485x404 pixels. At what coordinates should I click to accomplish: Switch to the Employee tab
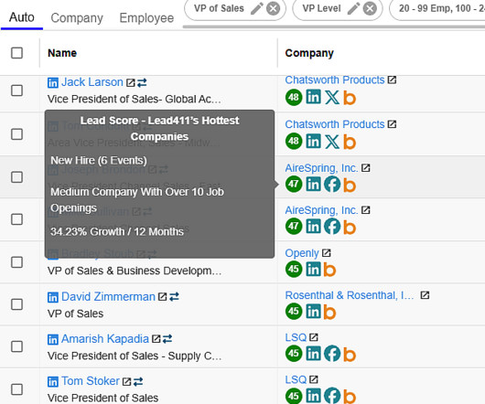(146, 18)
